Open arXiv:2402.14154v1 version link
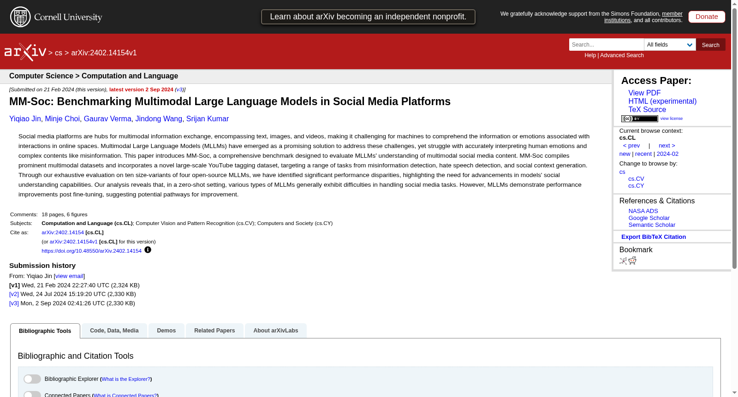Screen dimensions: 738x397 point(74,242)
